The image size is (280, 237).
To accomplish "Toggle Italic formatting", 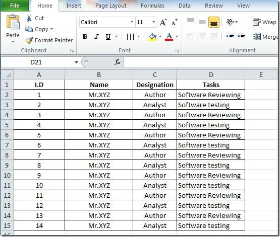I will [96, 37].
